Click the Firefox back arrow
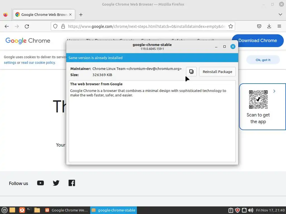Viewport: 286px width, 214px height. (7, 26)
